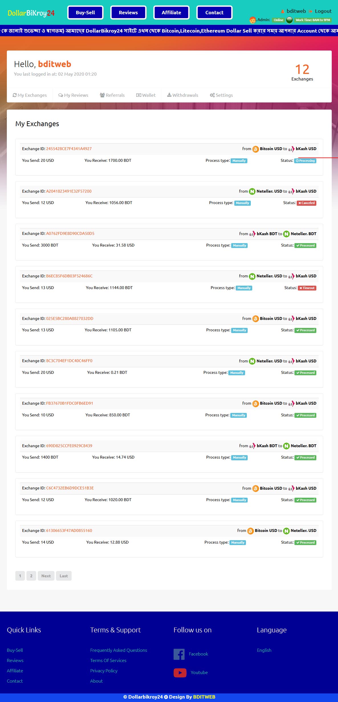Jump to the Last page of exchanges
This screenshot has width=338, height=702.
pyautogui.click(x=64, y=576)
